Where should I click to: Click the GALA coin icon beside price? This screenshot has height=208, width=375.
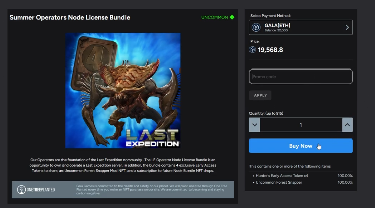[x=253, y=50]
